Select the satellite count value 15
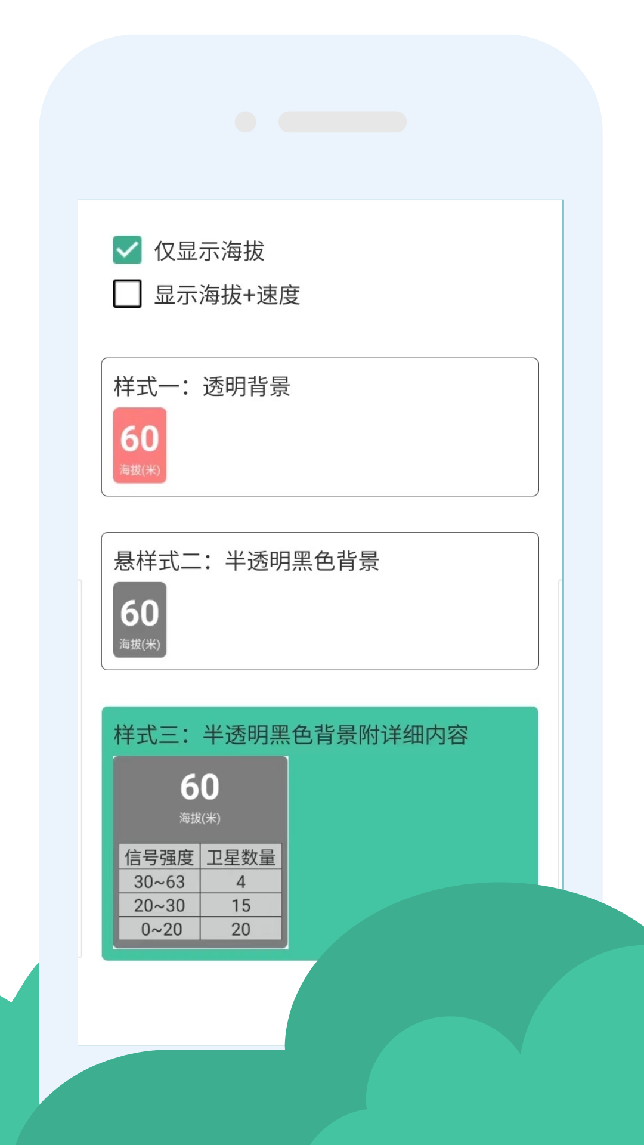Image resolution: width=644 pixels, height=1145 pixels. [241, 905]
